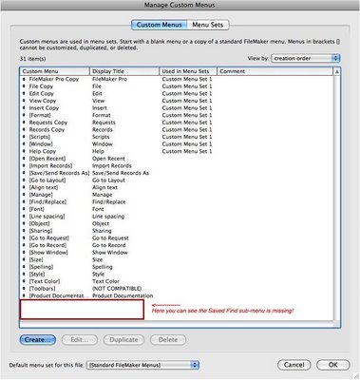Select the [Font] menu row
Image resolution: width=360 pixels, height=380 pixels.
coord(177,209)
